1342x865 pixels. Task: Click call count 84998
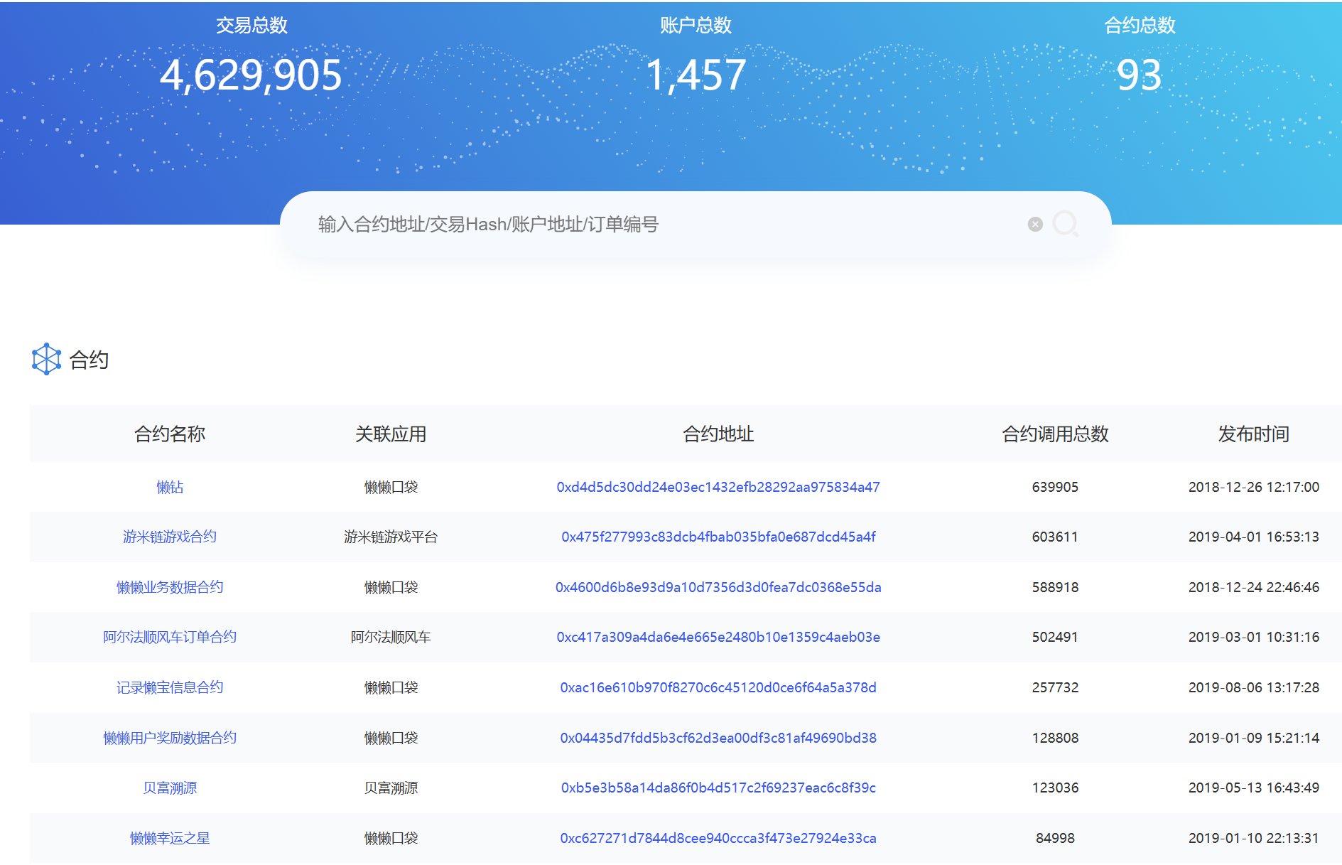click(x=1055, y=838)
